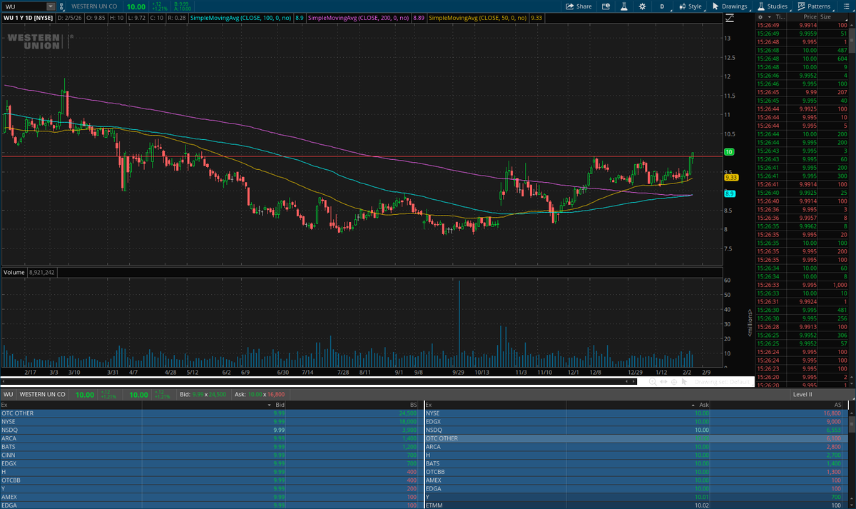Viewport: 856px width, 509px height.
Task: Open the Patterns menu
Action: 814,6
